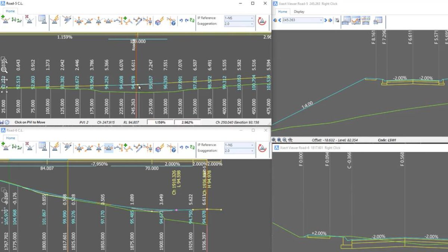Viewport: 448px width, 252px height.
Task: Select the pink PVI marker on Road-6 profile
Action: (x=176, y=210)
